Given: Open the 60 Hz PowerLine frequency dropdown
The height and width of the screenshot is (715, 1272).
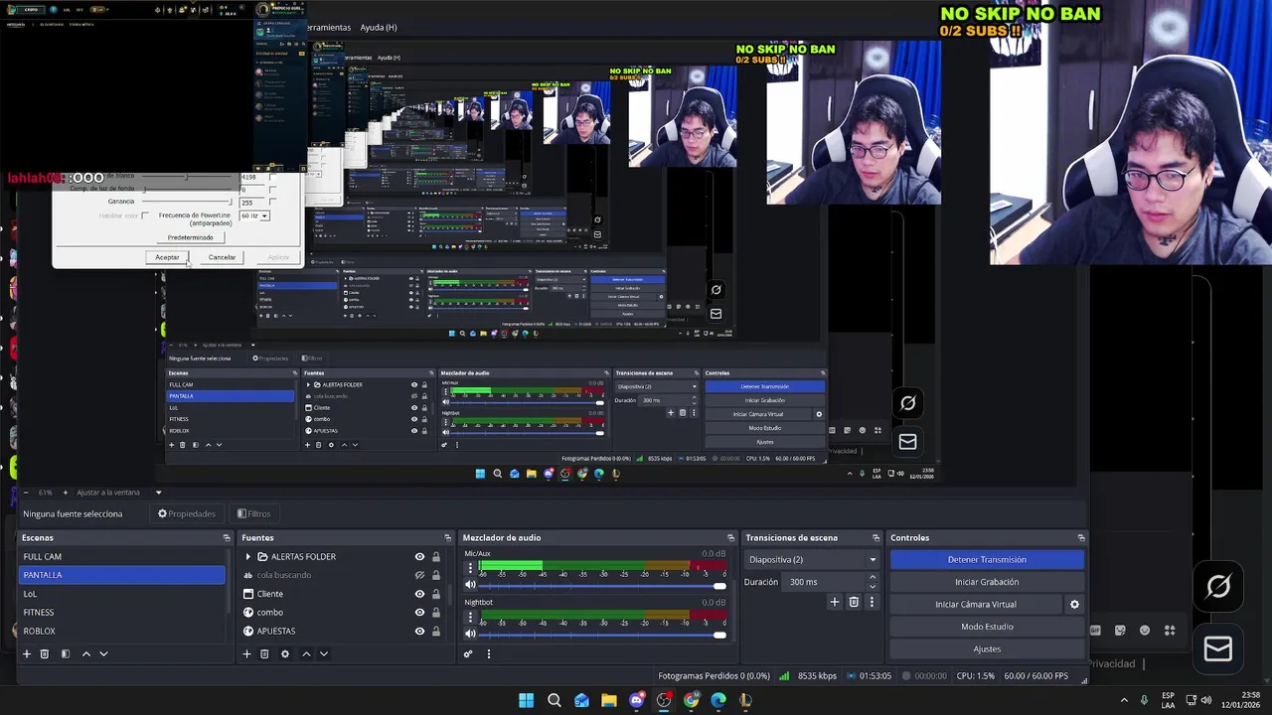Looking at the screenshot, I should click(254, 215).
